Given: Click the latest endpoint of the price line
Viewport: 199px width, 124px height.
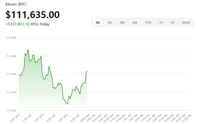Looking at the screenshot, I should point(87,71).
